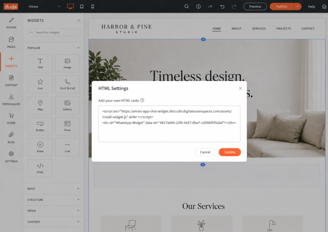Viewport: 328px width, 232px height.
Task: Add section above hero with plus button
Action: click(x=203, y=39)
